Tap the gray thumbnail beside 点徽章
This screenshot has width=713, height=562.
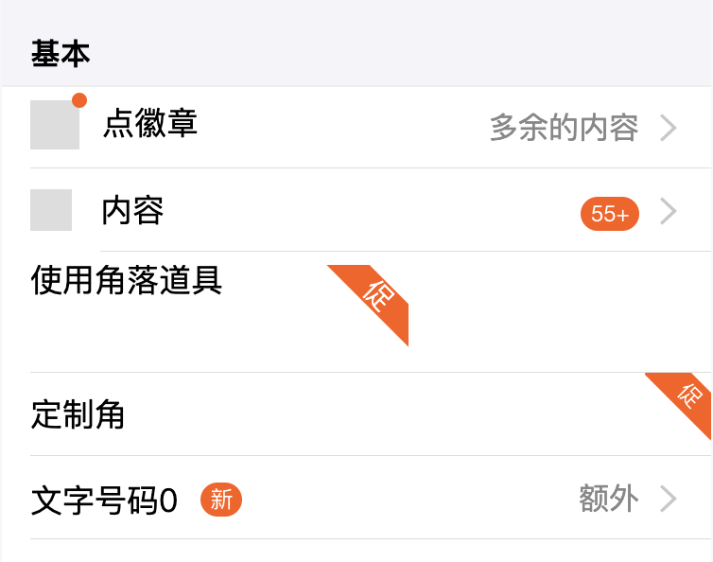coord(54,125)
